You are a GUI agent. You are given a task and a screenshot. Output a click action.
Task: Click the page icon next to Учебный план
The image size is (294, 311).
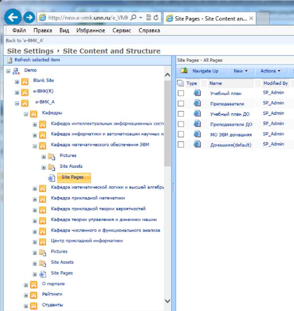[197, 93]
